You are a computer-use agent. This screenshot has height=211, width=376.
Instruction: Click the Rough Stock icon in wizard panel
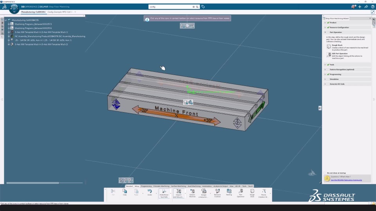(329, 46)
